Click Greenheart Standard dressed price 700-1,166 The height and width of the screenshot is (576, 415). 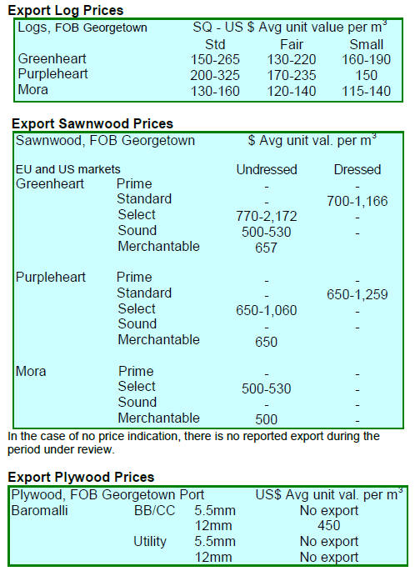point(357,201)
